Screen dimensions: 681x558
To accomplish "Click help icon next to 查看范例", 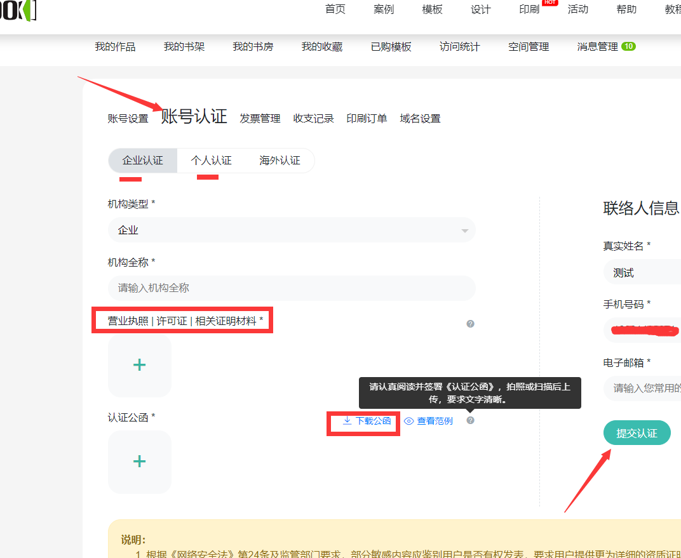I will (x=470, y=420).
